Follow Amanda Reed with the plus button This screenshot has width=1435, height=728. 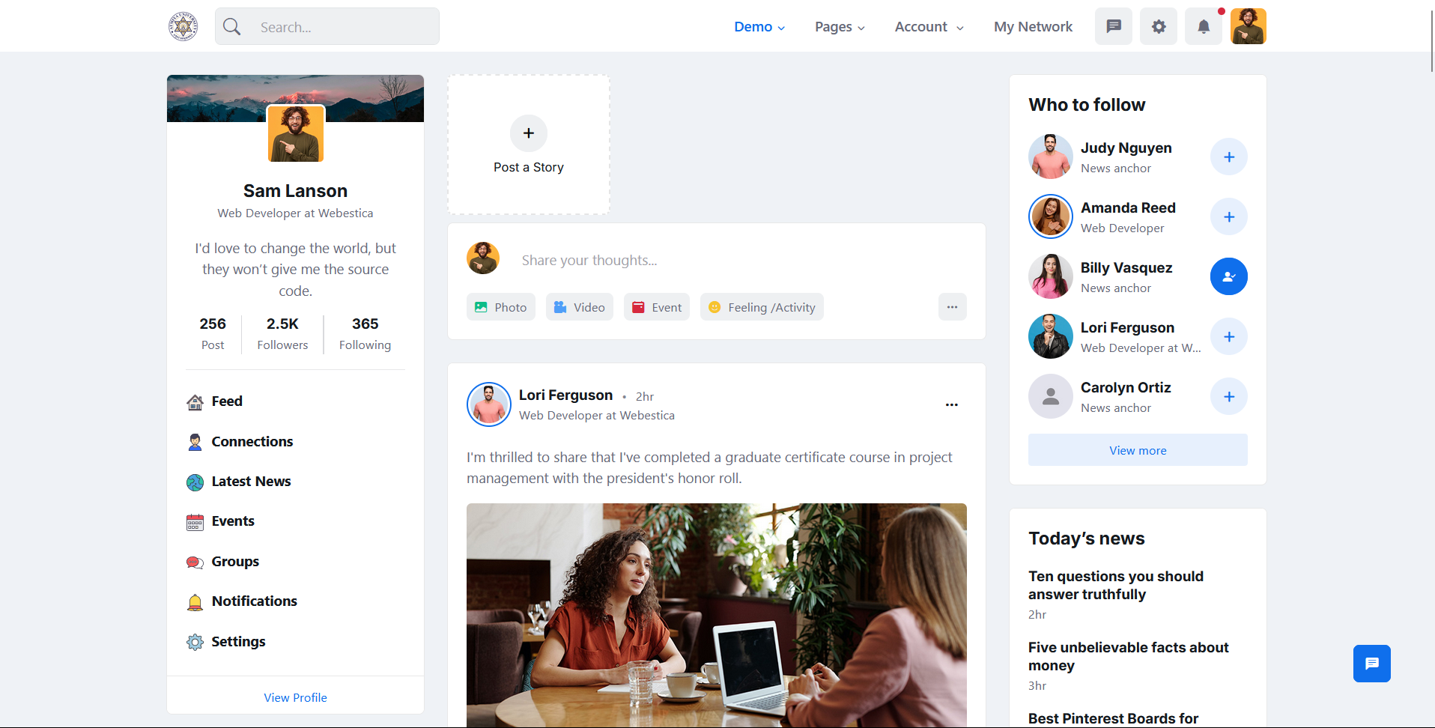click(1228, 216)
